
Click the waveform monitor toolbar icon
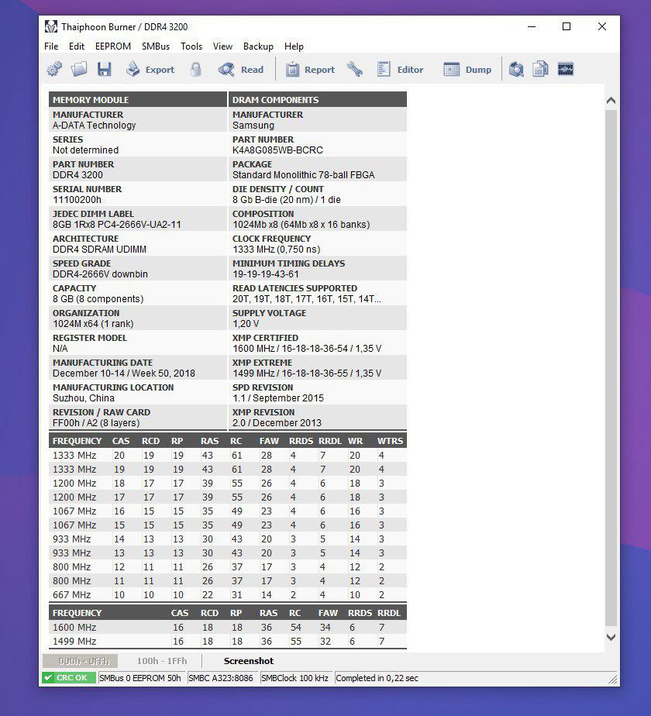(566, 70)
